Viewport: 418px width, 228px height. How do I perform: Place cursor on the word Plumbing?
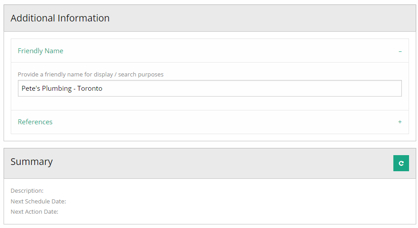pyautogui.click(x=57, y=89)
